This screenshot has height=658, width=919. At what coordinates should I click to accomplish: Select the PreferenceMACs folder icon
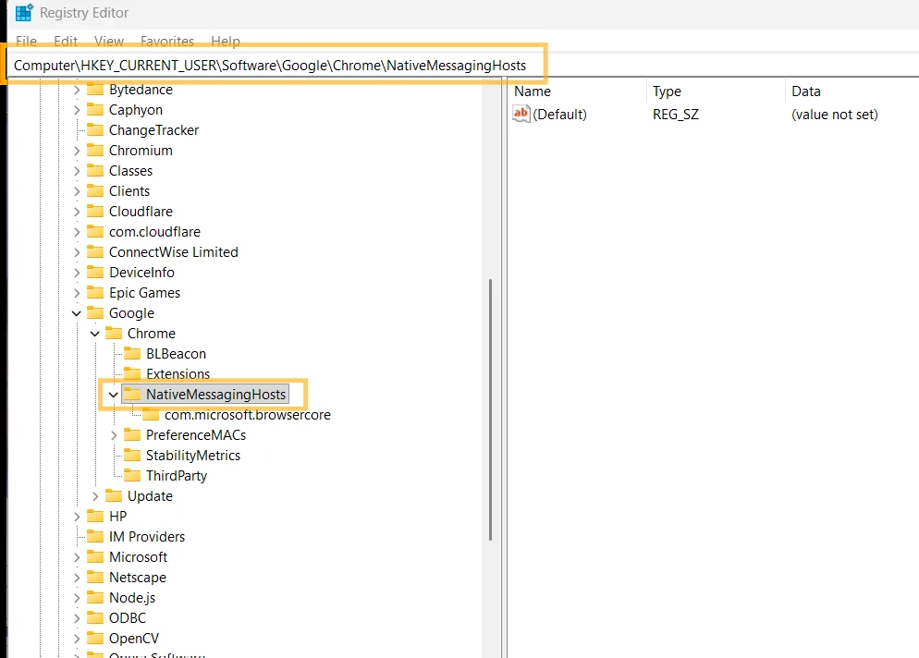coord(132,434)
